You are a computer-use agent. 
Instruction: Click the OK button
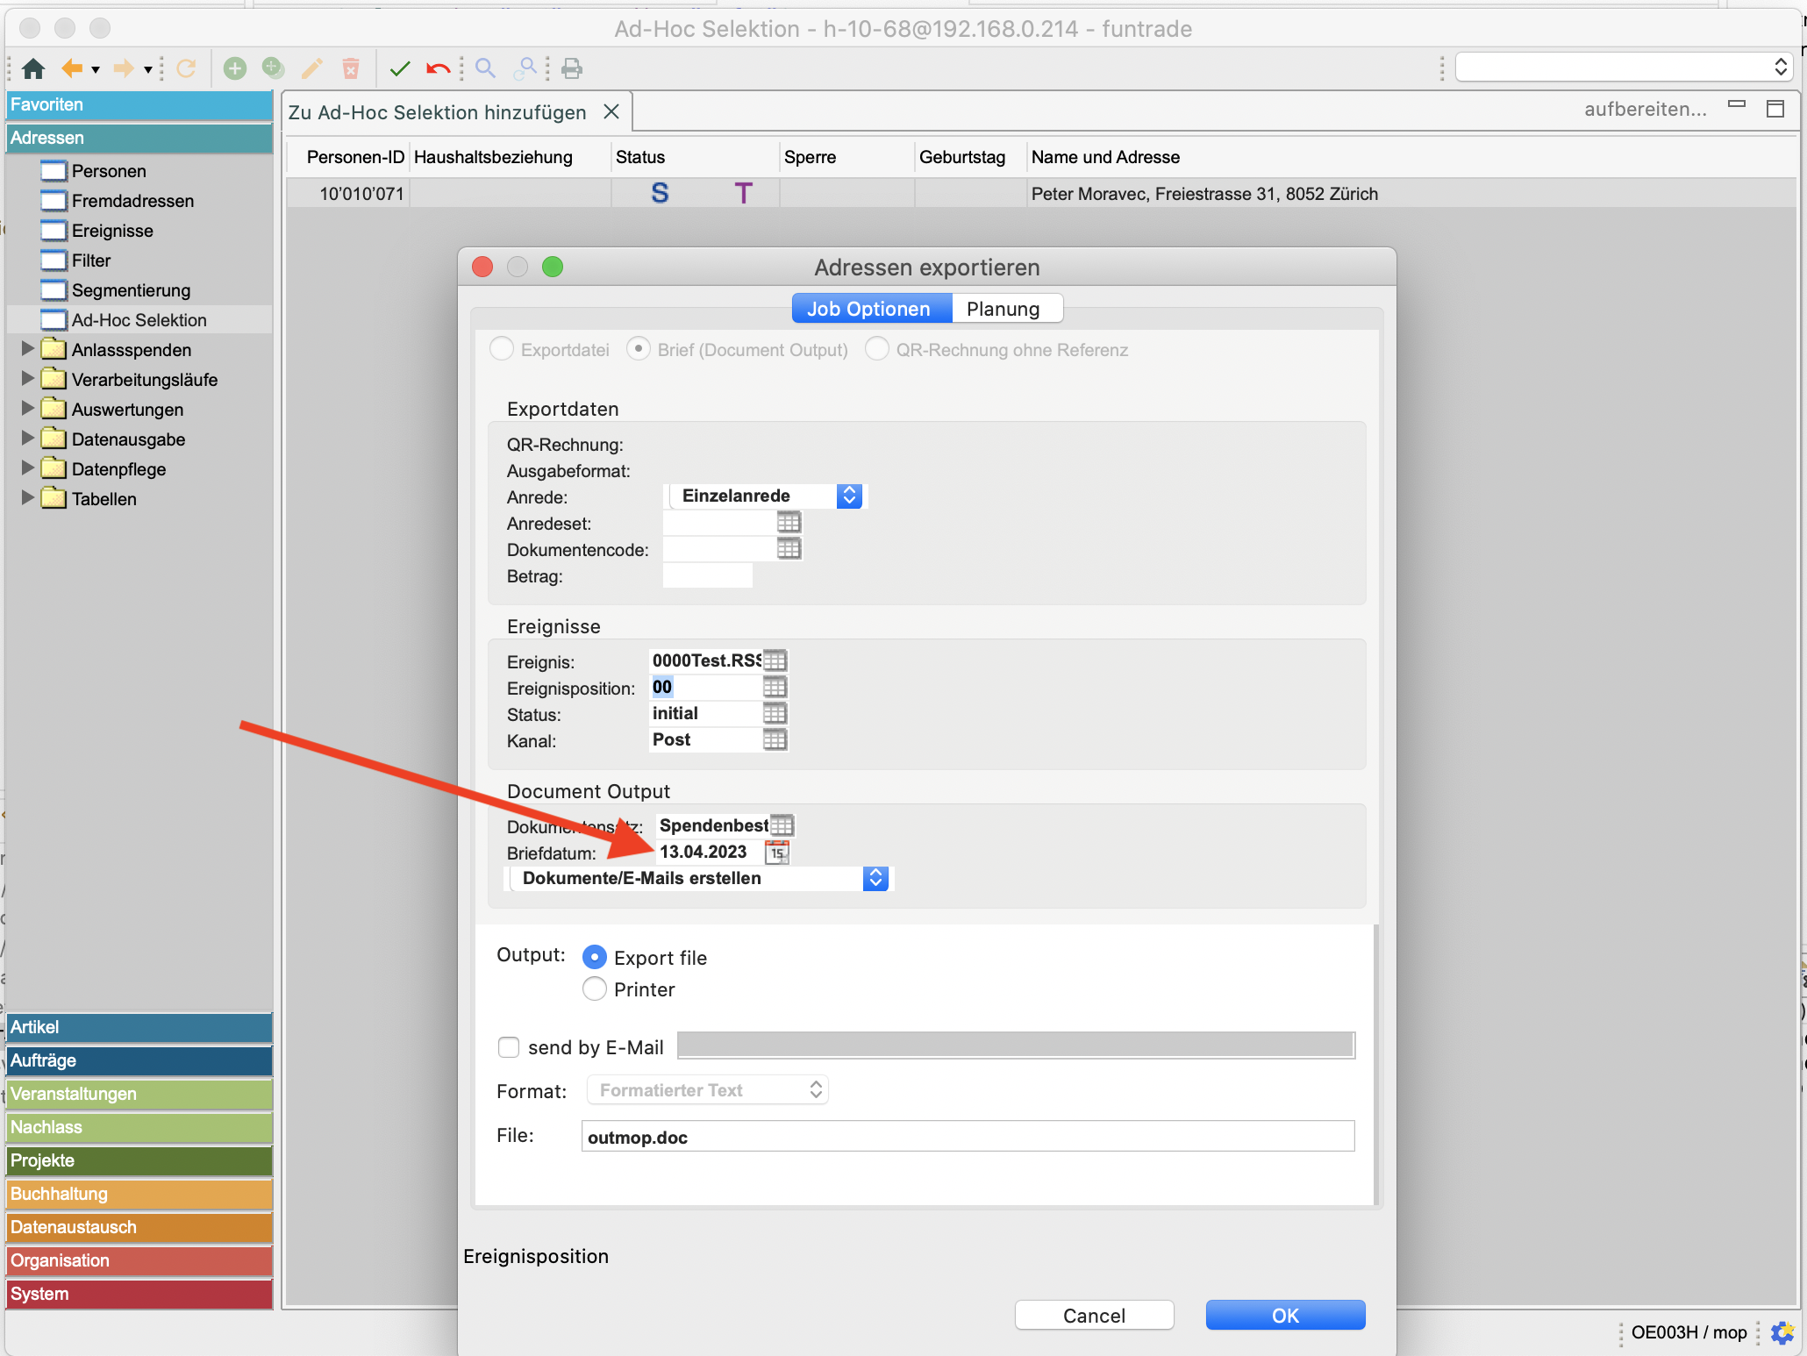[x=1285, y=1316]
